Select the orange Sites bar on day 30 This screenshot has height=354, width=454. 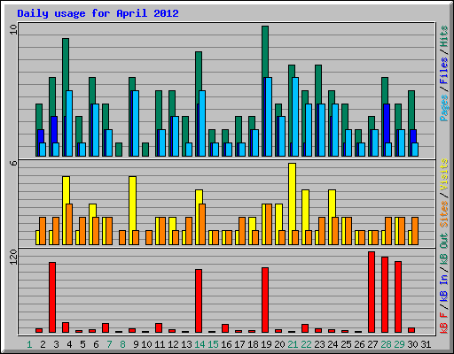click(415, 231)
